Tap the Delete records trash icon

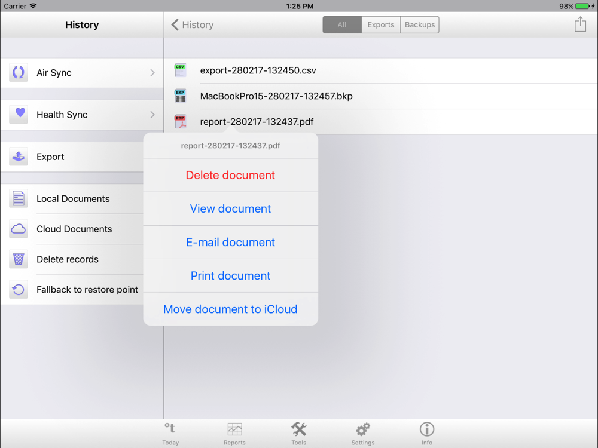pos(19,259)
